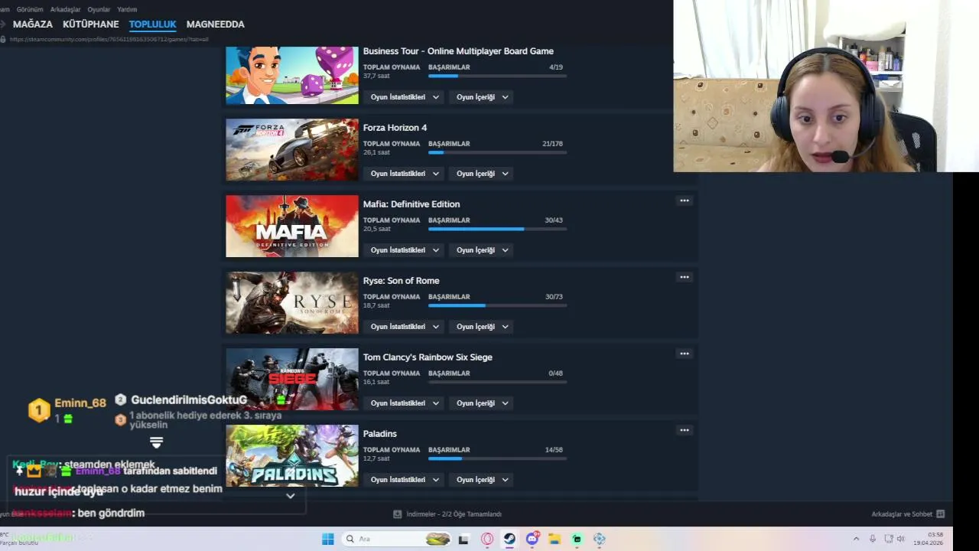The image size is (979, 551).
Task: Open options menu for Ryse: Son of Rome
Action: tap(685, 277)
